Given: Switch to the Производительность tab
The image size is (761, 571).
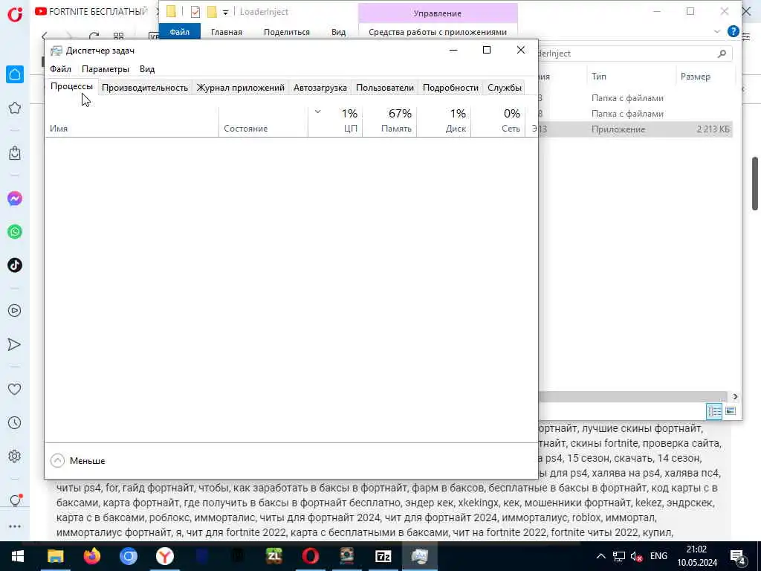Looking at the screenshot, I should [x=145, y=88].
